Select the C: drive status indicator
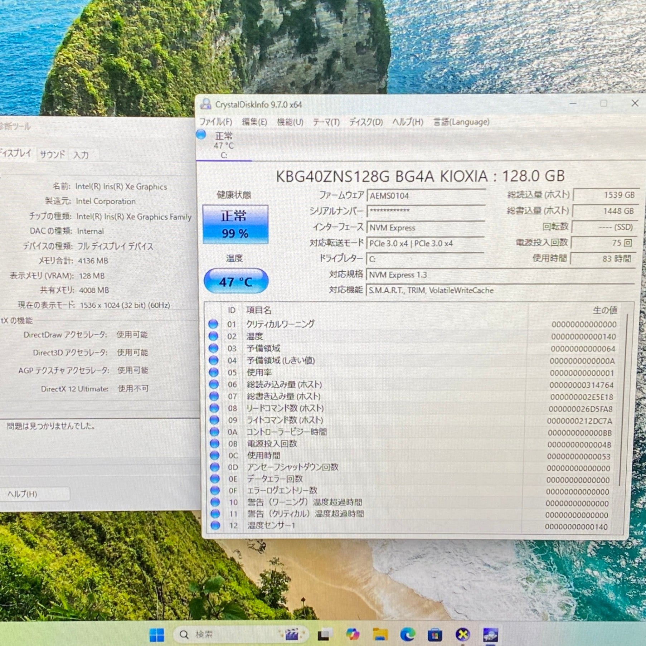Screen dimensions: 646x646 223,145
